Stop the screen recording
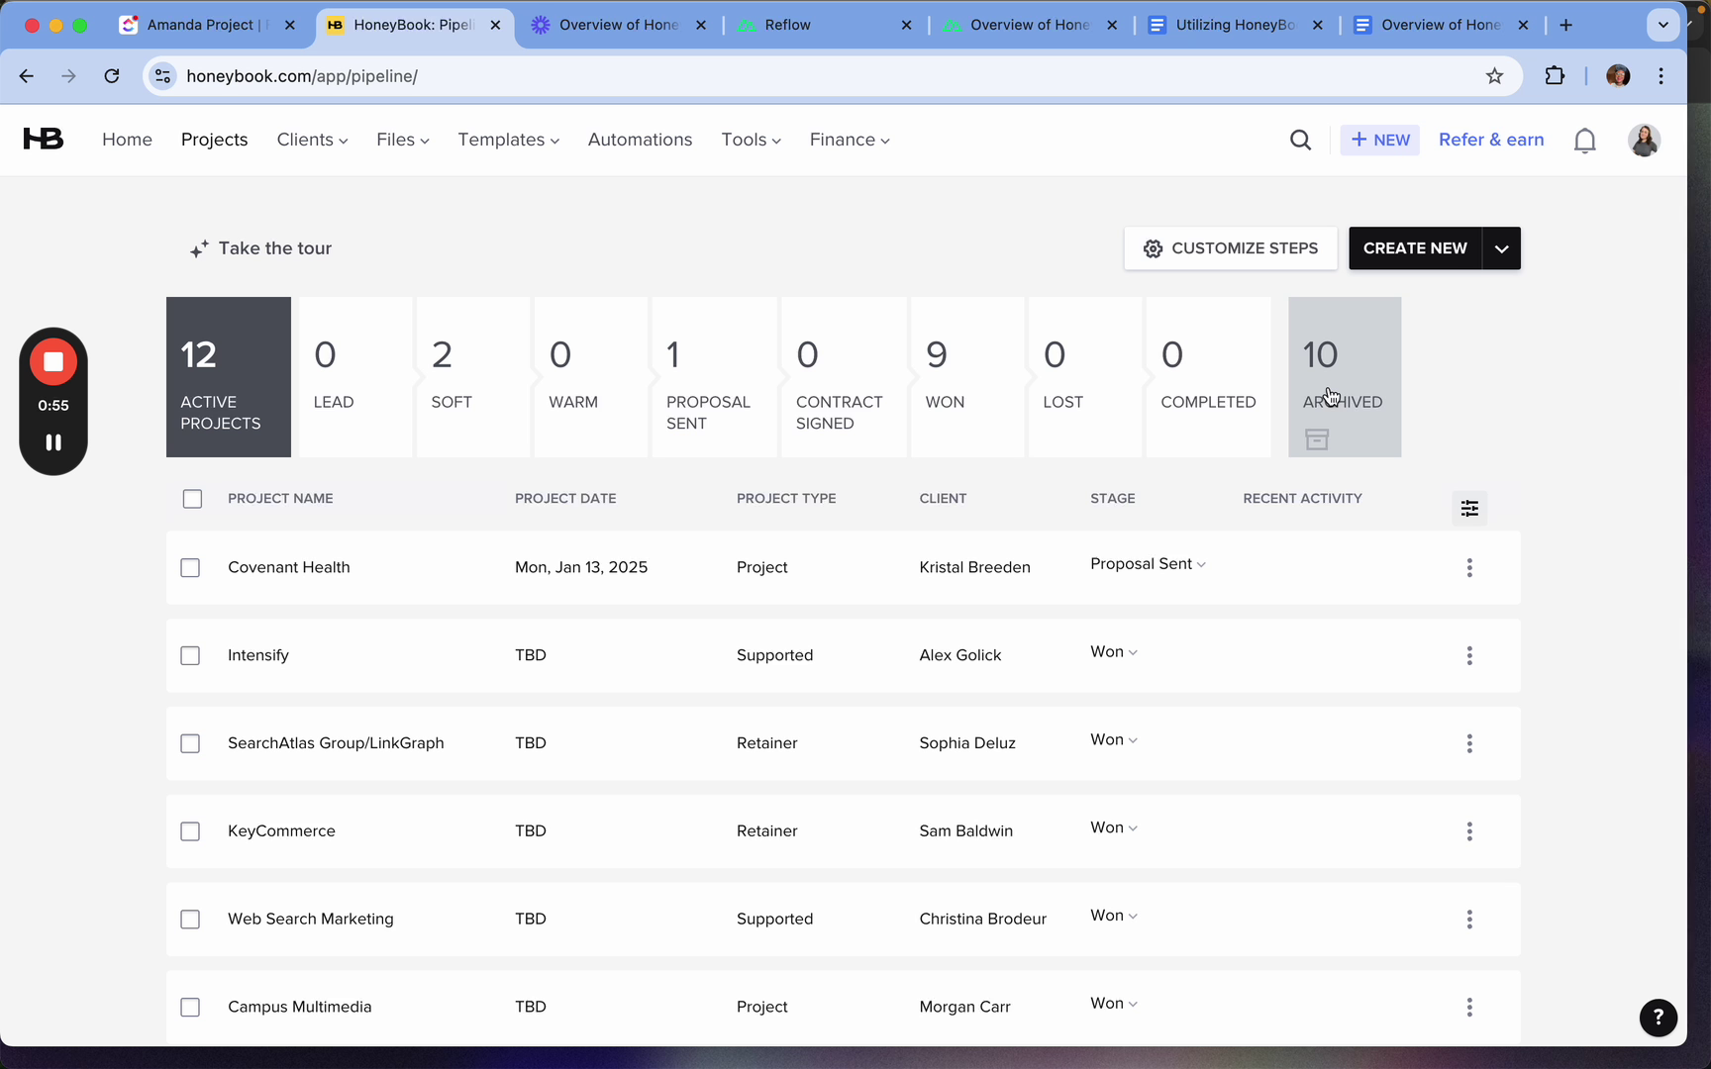1711x1069 pixels. pos(53,362)
